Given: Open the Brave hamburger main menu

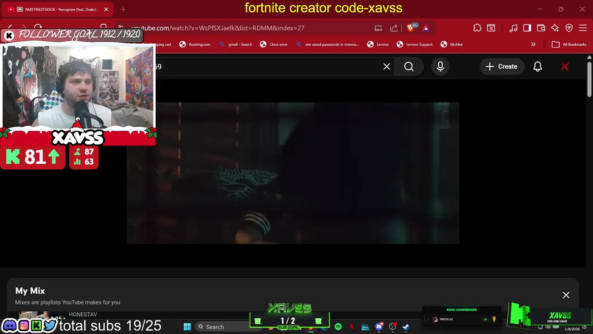Looking at the screenshot, I should pyautogui.click(x=583, y=28).
